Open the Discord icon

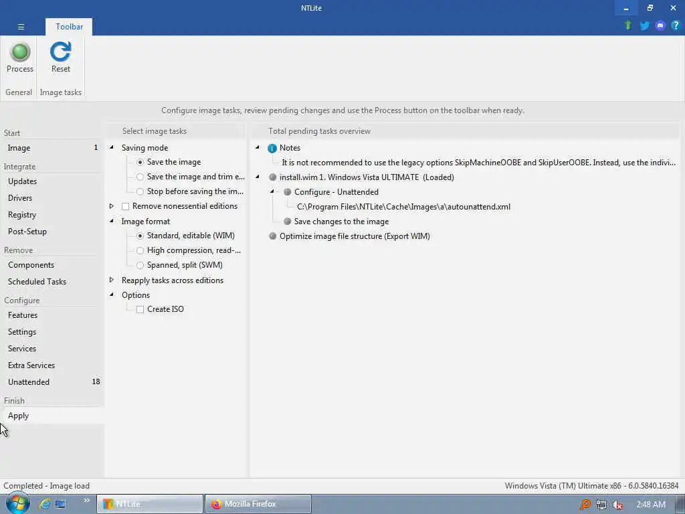pyautogui.click(x=660, y=26)
